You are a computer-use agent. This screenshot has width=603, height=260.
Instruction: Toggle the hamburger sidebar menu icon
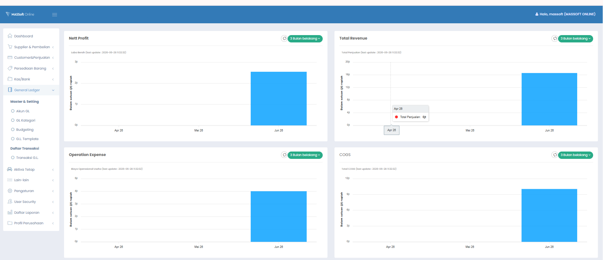(x=55, y=15)
